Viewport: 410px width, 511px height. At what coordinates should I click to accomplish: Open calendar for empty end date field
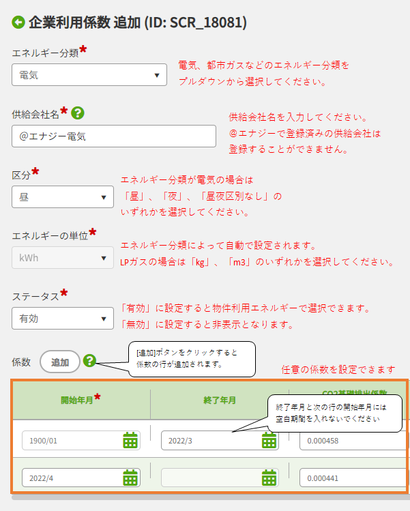(x=269, y=478)
